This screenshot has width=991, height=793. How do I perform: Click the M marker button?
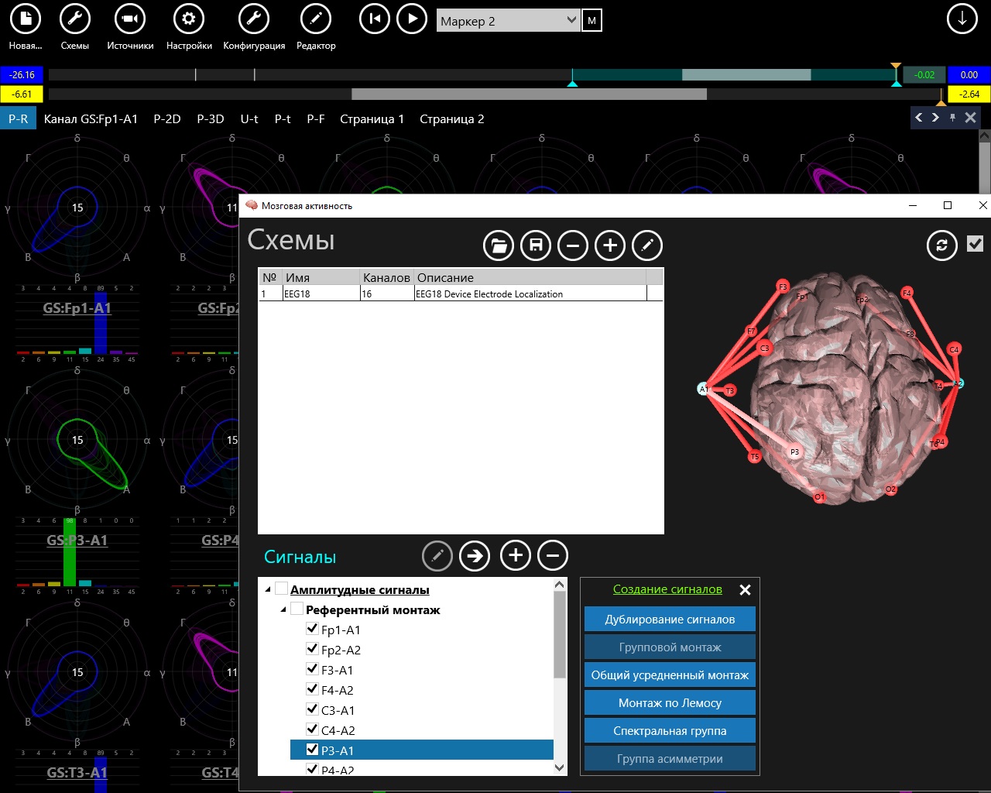pyautogui.click(x=592, y=21)
